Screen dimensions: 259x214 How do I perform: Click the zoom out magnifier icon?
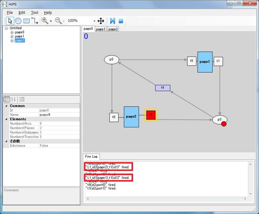tap(60, 21)
